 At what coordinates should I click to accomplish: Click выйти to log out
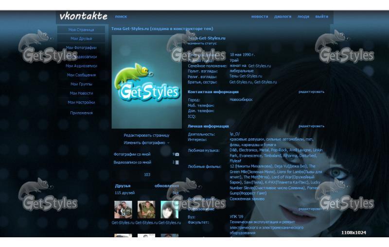(x=321, y=16)
